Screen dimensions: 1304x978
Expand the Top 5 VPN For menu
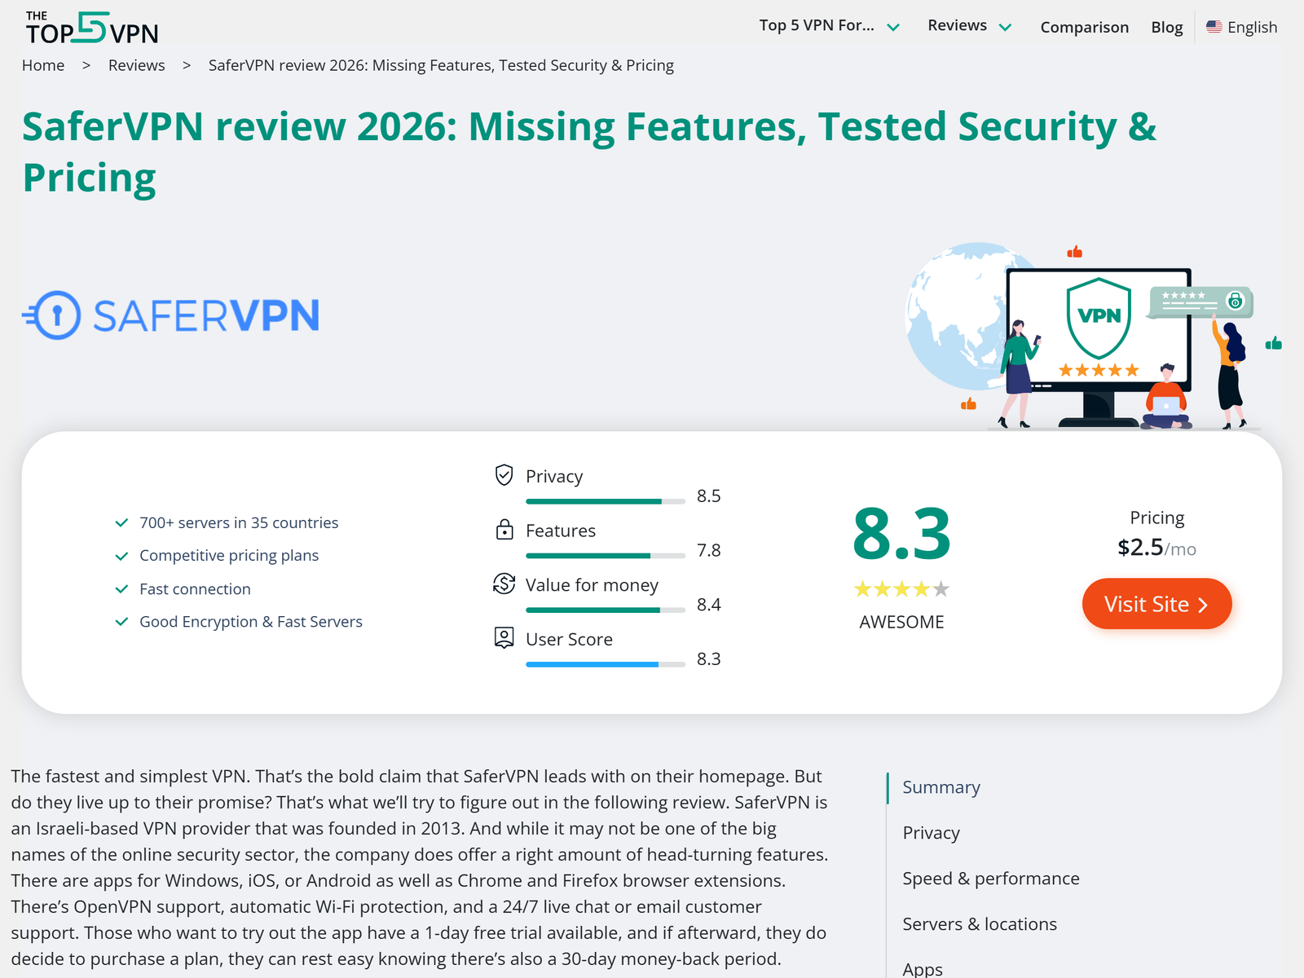(830, 26)
